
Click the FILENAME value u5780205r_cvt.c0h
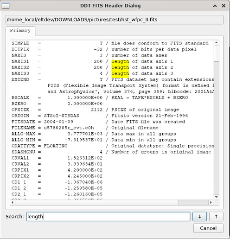click(69, 128)
